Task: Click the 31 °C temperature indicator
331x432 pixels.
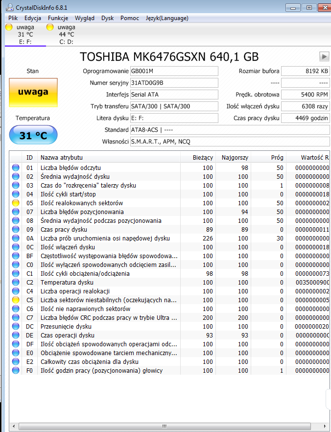Action: point(33,135)
